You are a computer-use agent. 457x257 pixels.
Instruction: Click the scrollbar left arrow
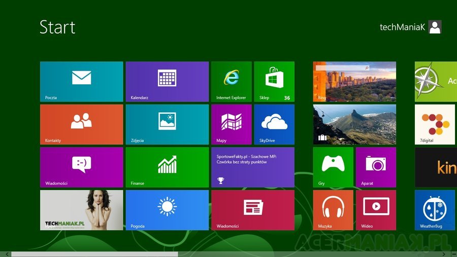coord(7,254)
